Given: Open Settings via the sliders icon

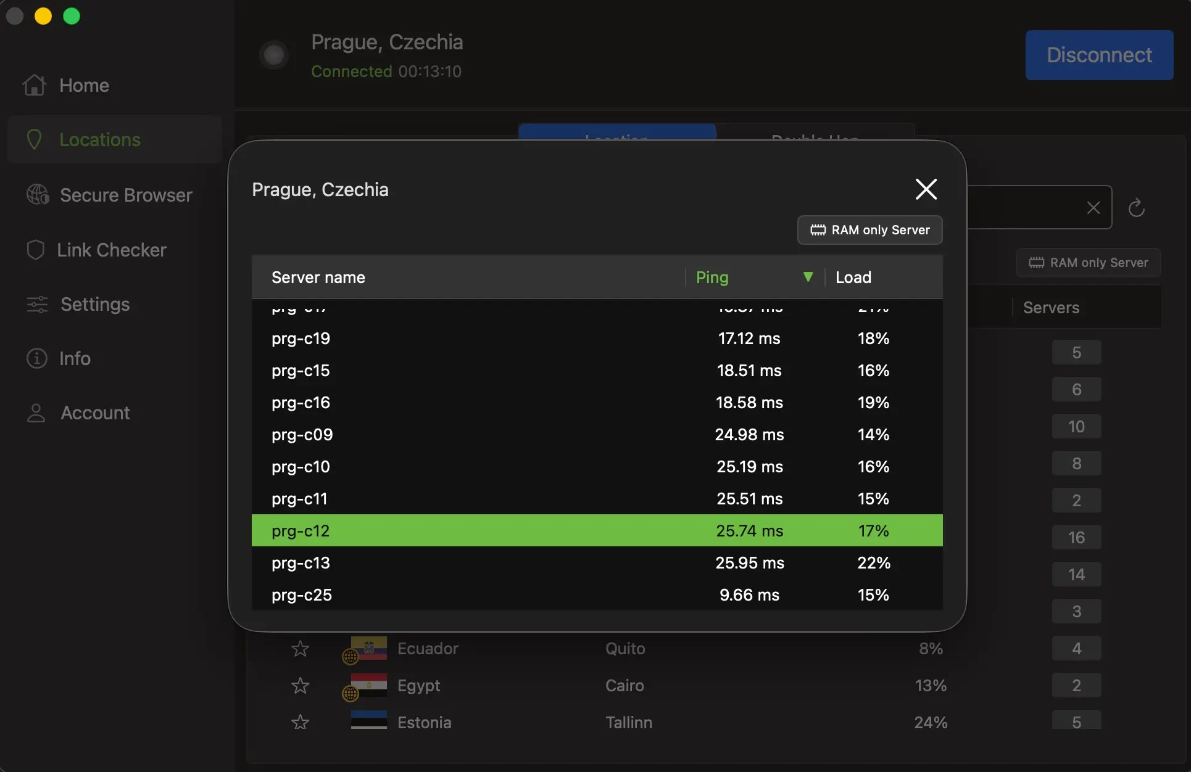Looking at the screenshot, I should point(37,304).
